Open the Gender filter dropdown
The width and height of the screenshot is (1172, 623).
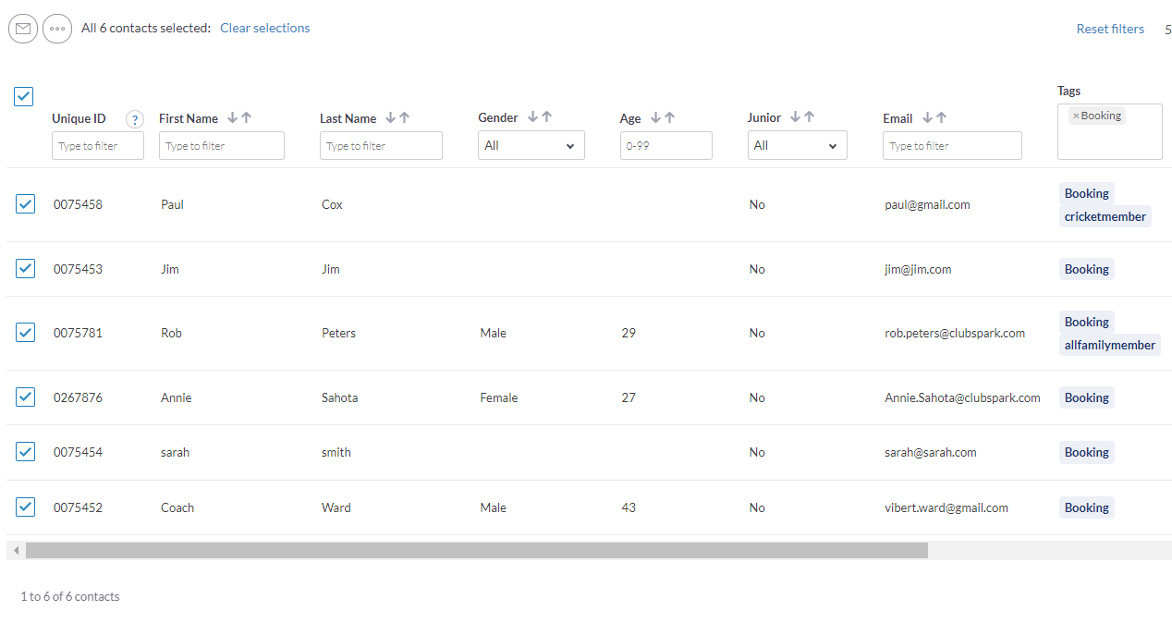[531, 145]
